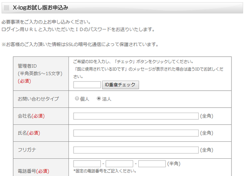Click the 電話番号(必須) label

33,171
